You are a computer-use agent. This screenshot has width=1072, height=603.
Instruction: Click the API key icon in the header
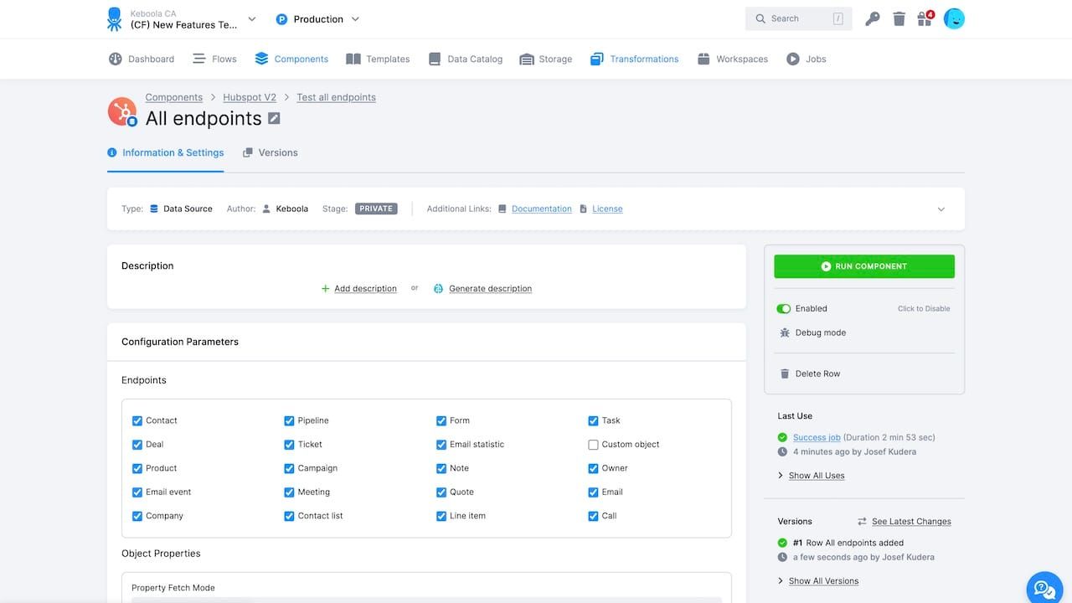click(x=872, y=18)
